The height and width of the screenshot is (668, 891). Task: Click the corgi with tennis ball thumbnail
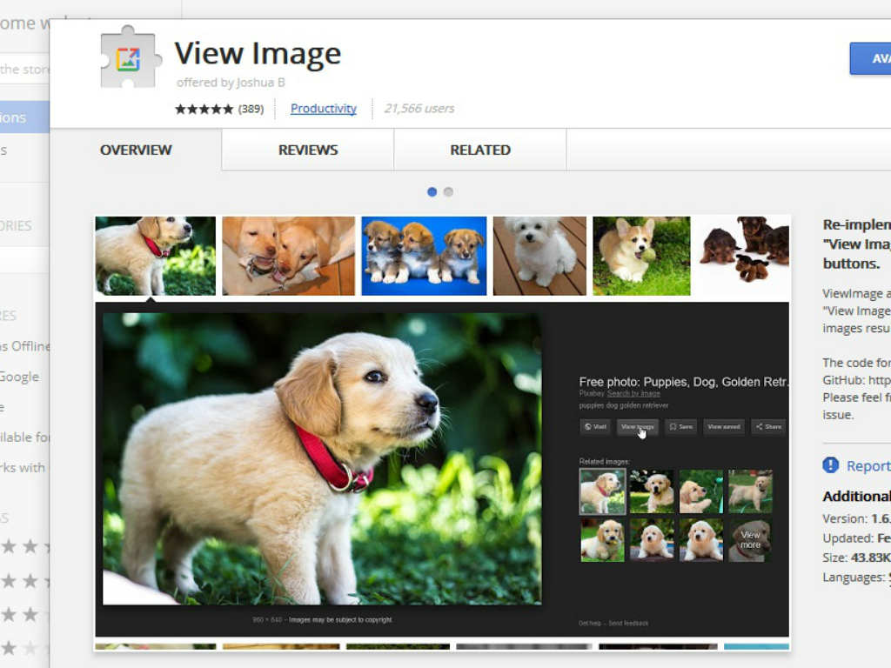pyautogui.click(x=641, y=256)
